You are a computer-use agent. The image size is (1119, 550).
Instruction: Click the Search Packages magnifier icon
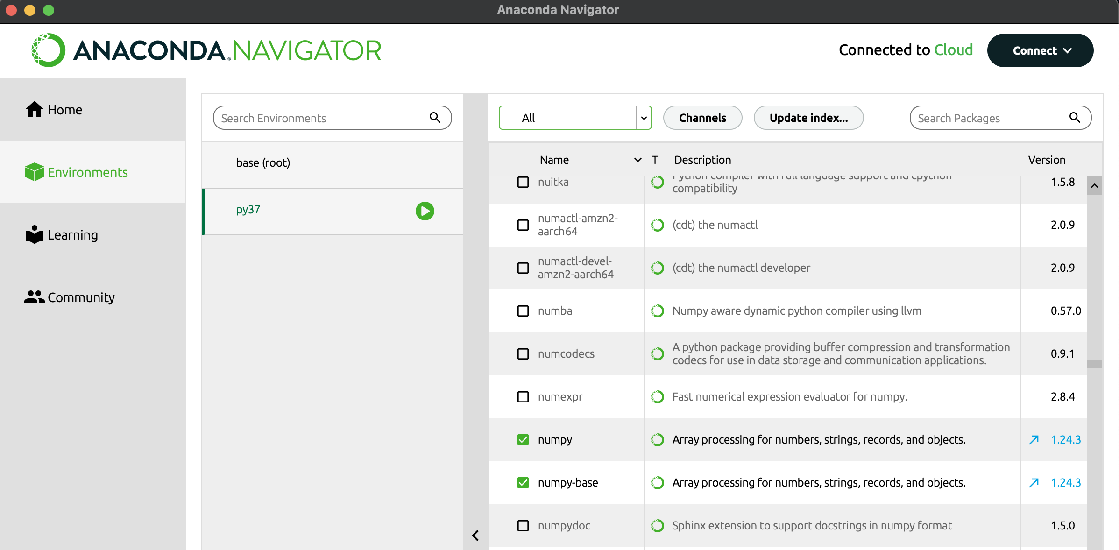pos(1075,118)
